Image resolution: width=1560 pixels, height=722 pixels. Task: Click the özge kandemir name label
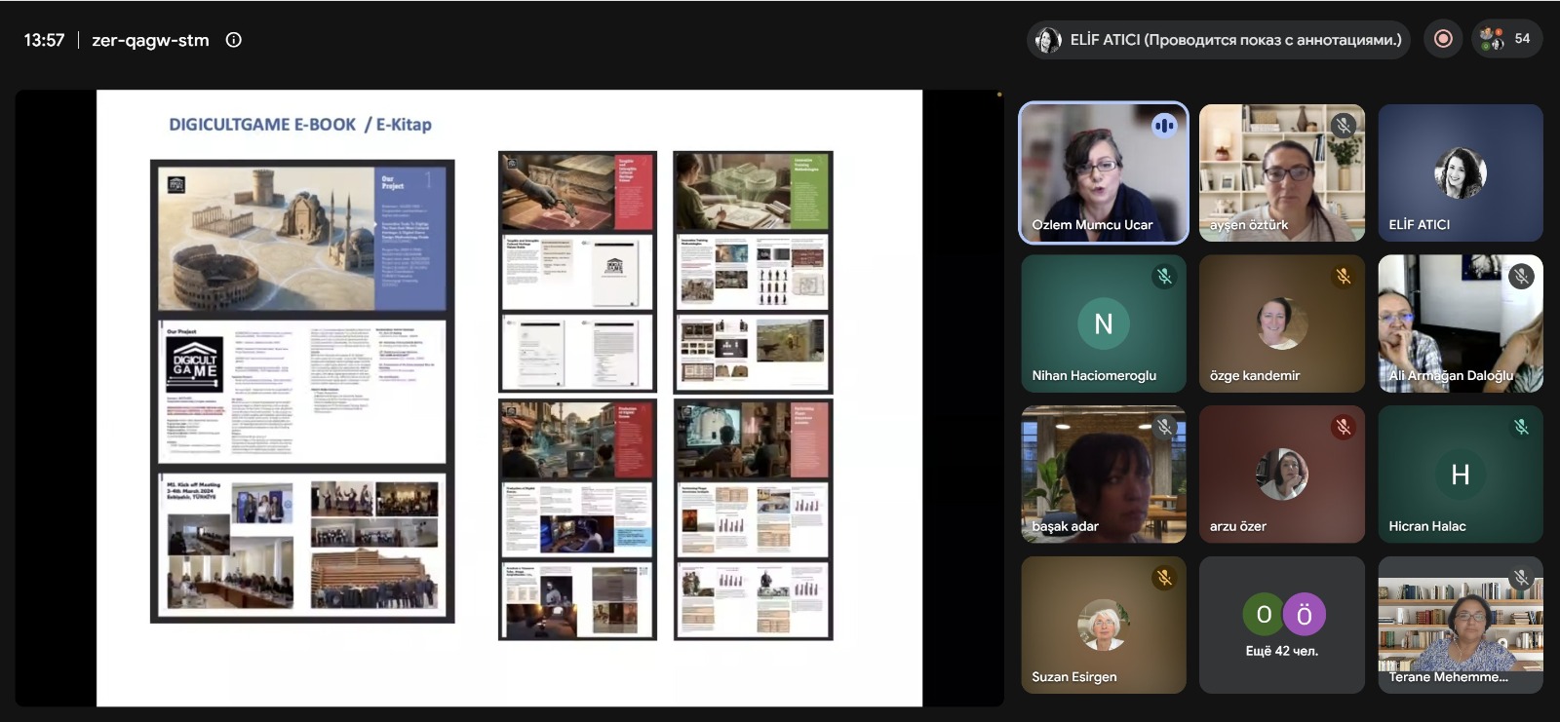(x=1255, y=375)
